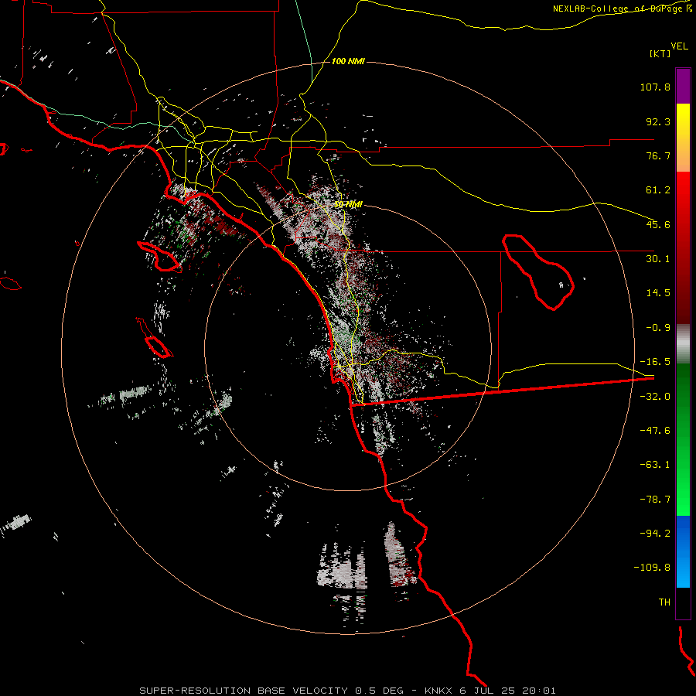
Task: Click the VEL legend title
Action: [679, 46]
